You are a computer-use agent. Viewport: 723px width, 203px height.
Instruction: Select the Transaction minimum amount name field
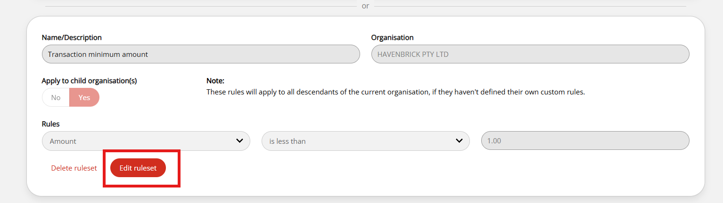[201, 54]
